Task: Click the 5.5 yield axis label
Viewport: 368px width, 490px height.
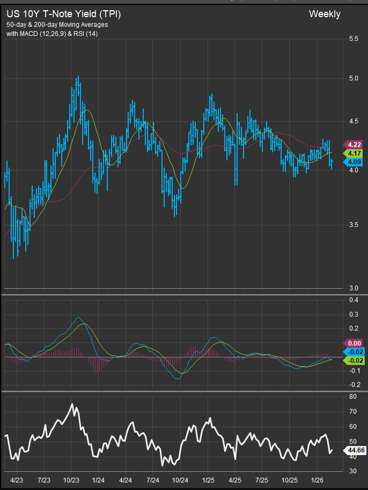Action: click(354, 40)
